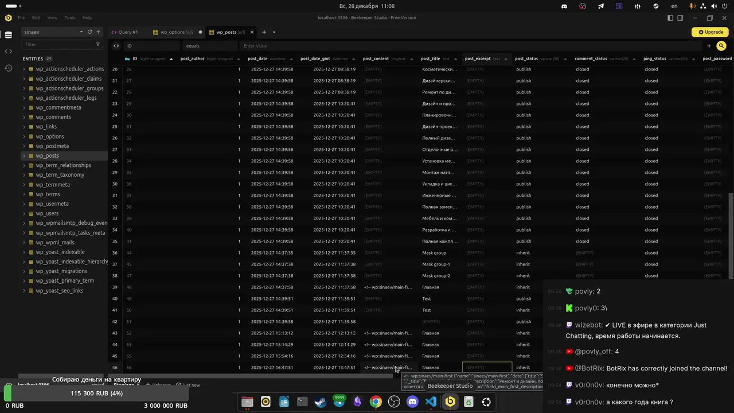Apply the filter with the yellow search button

[721, 46]
